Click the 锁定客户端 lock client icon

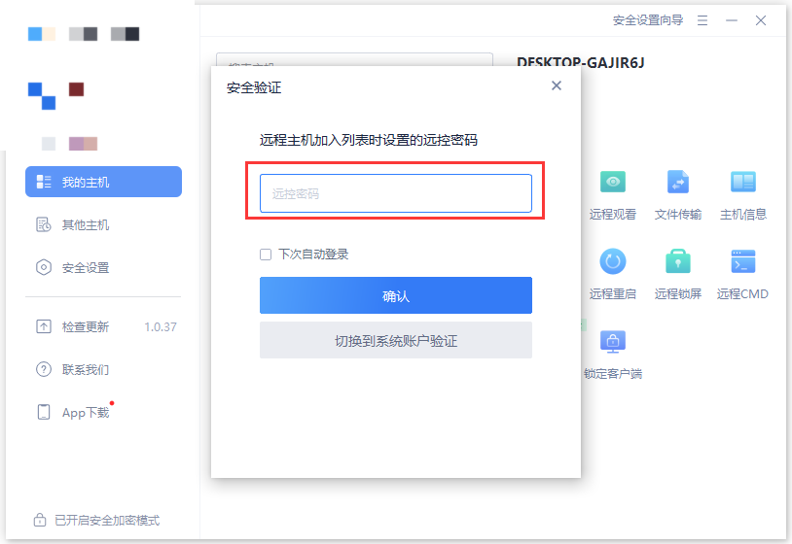coord(613,341)
